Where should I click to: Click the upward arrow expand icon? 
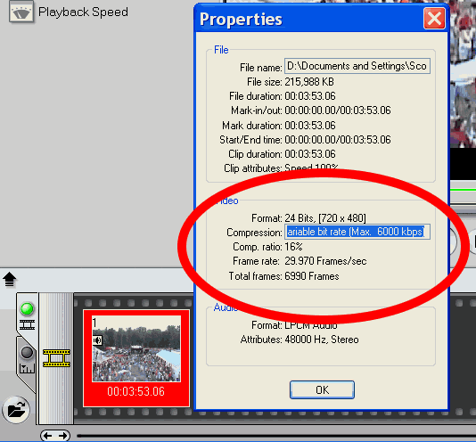(x=10, y=280)
